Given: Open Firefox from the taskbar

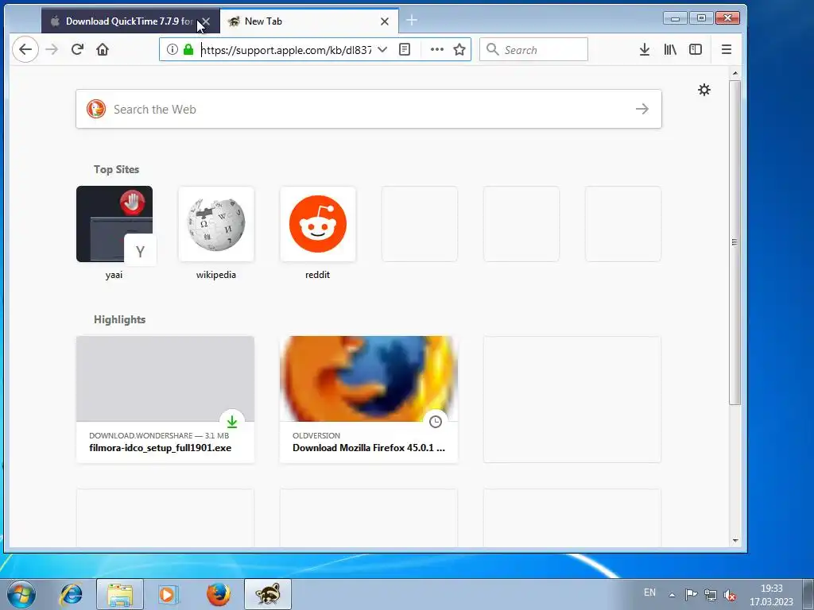Looking at the screenshot, I should point(218,594).
